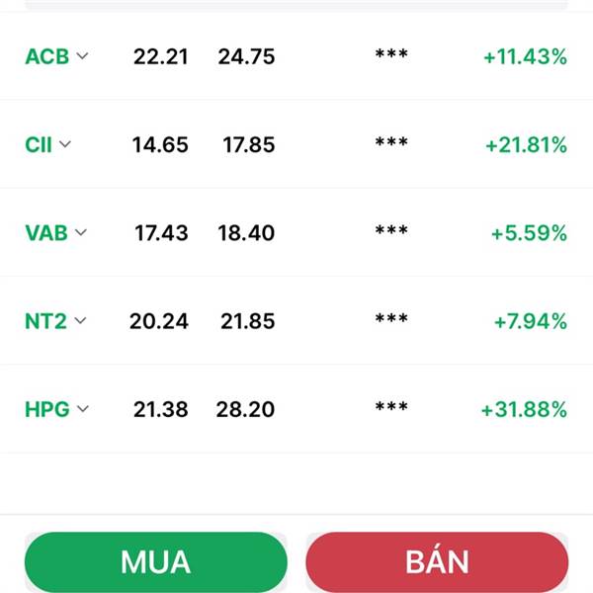Open the VAB ticker symbol
The image size is (593, 593).
pos(46,232)
